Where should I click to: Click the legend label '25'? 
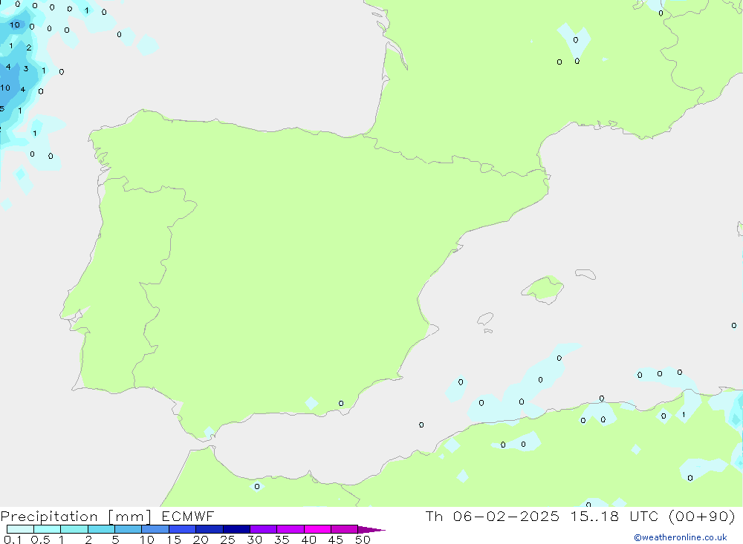[227, 540]
